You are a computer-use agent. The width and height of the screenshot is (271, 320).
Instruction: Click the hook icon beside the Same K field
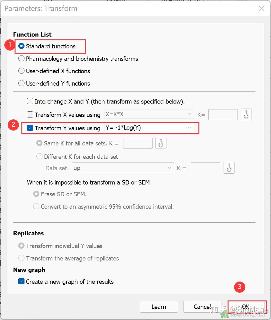(161, 143)
